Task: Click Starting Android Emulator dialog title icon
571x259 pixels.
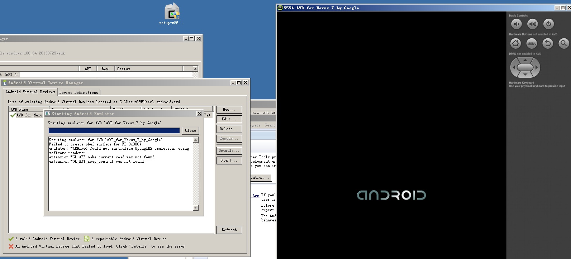Action: [x=47, y=114]
